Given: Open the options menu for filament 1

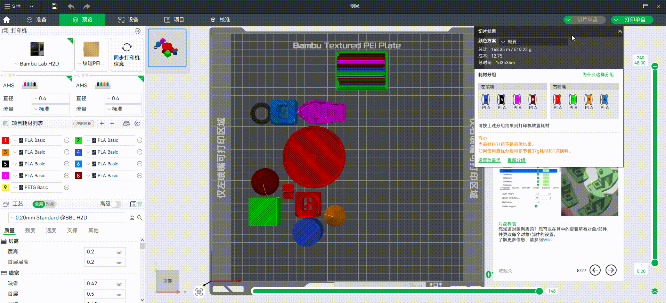Looking at the screenshot, I should point(67,140).
